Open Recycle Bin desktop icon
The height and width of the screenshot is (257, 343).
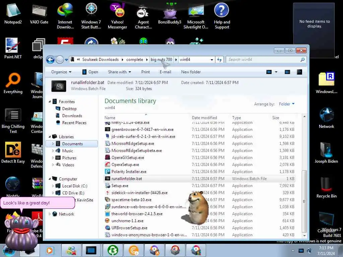[x=326, y=188]
